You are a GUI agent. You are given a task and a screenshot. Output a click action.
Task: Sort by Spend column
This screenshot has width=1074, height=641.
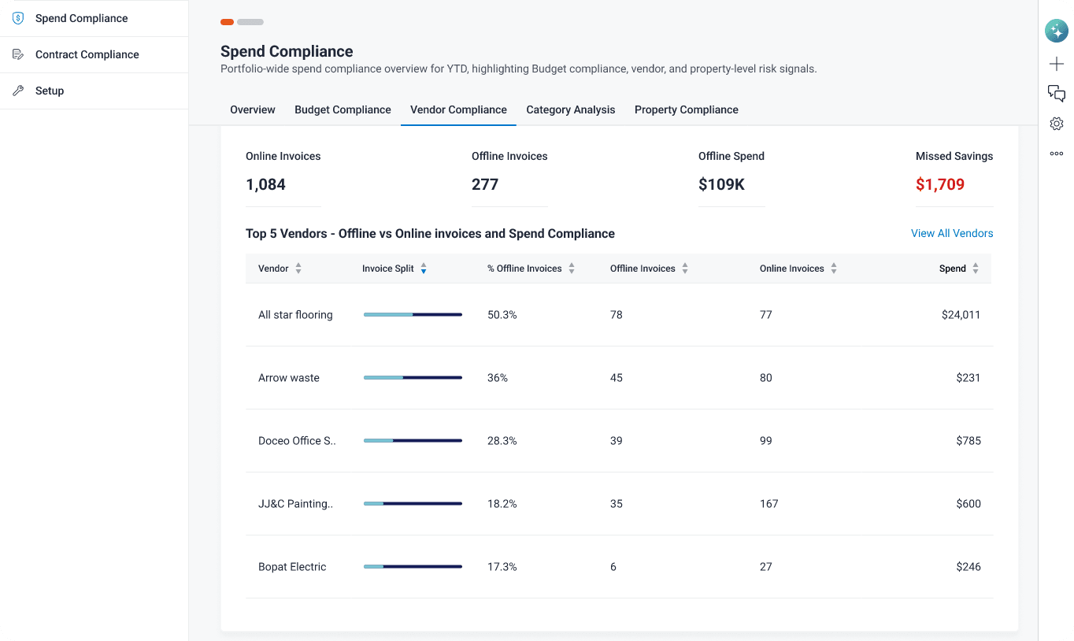(976, 269)
